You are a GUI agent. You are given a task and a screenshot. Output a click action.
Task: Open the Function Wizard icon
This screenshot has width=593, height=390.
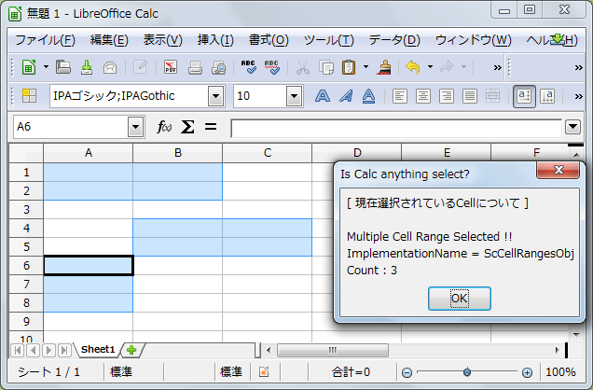click(x=164, y=127)
